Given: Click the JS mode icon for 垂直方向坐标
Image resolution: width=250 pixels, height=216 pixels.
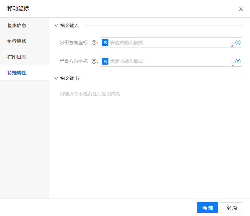Looking at the screenshot, I should point(105,61).
